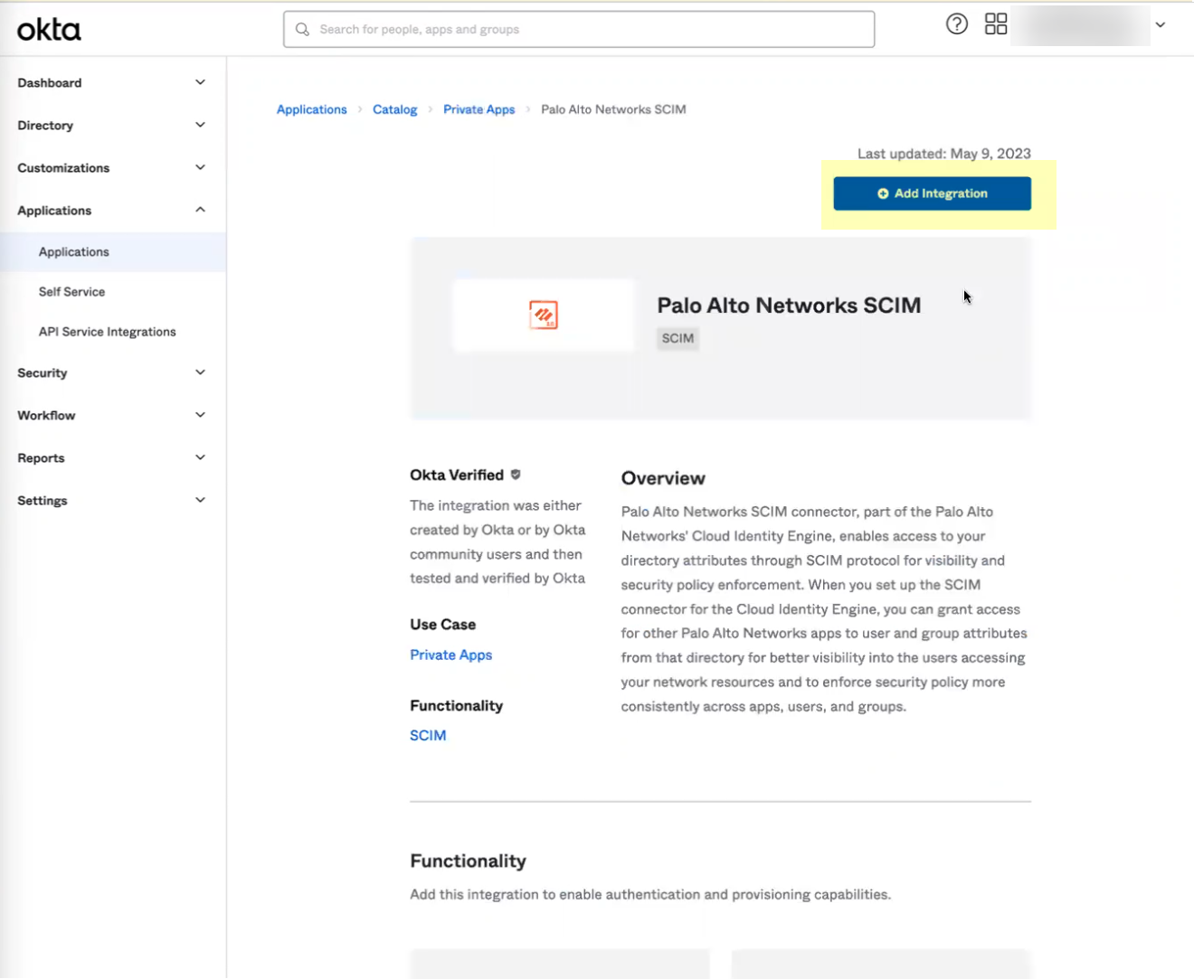The width and height of the screenshot is (1194, 979).
Task: Open the apps grid launcher icon
Action: point(995,24)
